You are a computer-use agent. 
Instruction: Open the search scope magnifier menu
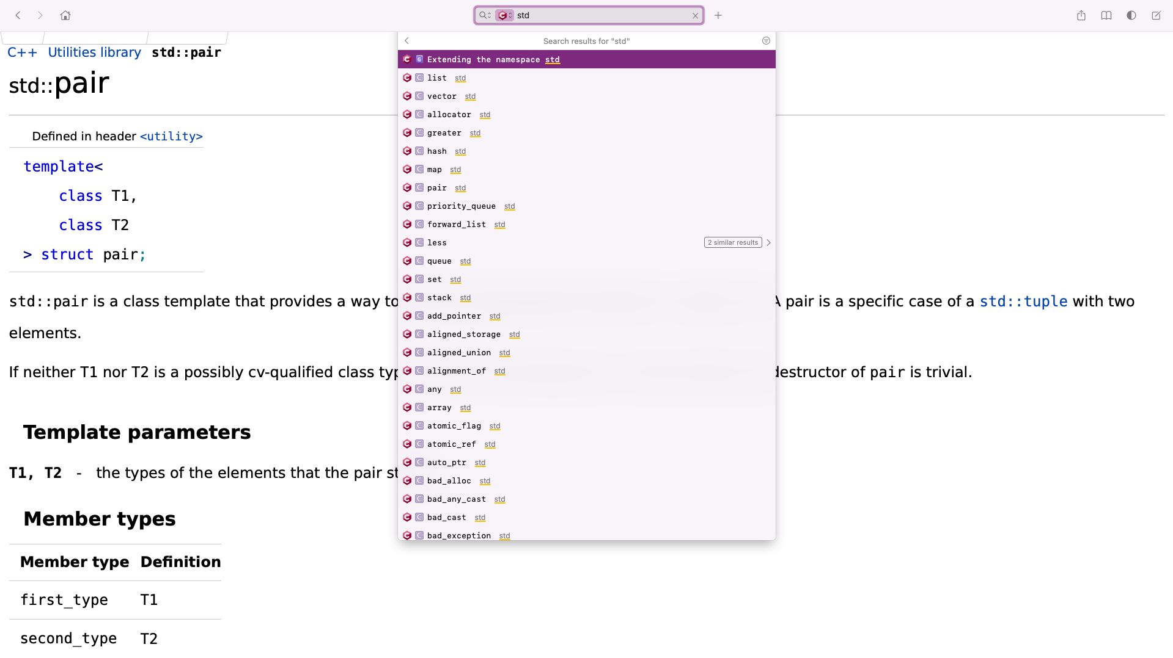click(x=485, y=15)
